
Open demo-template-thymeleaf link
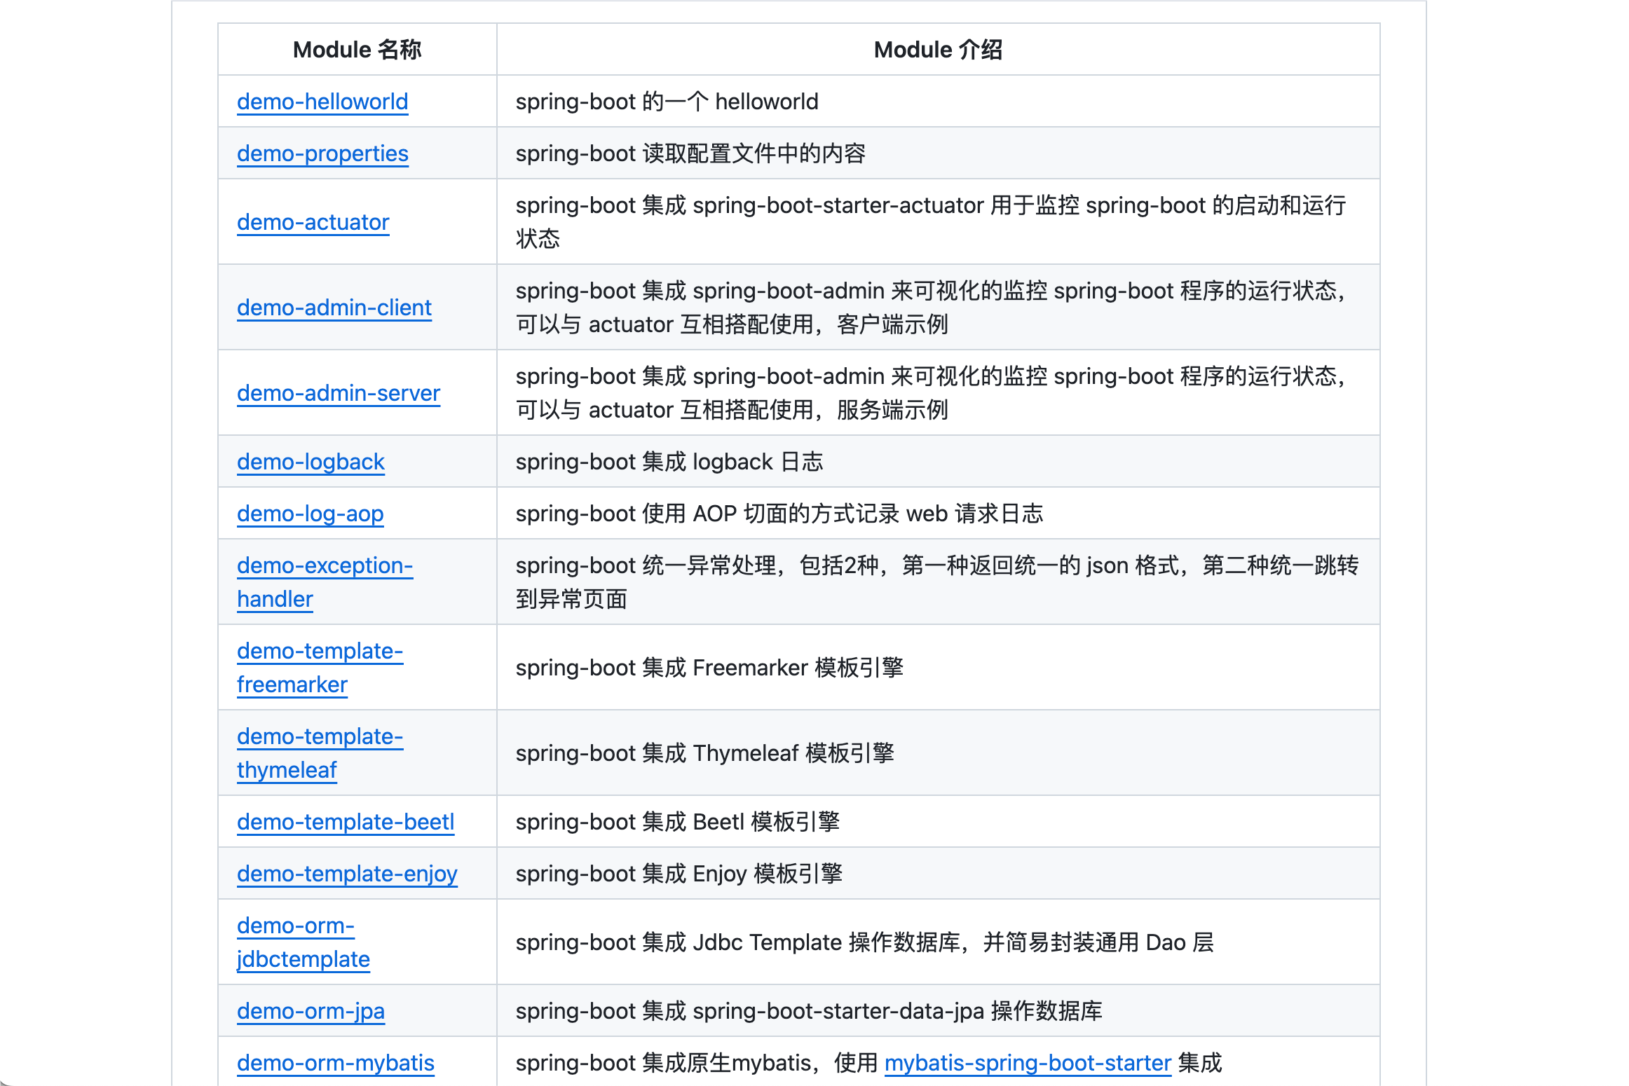[320, 753]
